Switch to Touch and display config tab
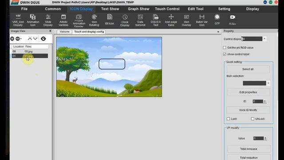This screenshot has width=284, height=160. click(89, 32)
